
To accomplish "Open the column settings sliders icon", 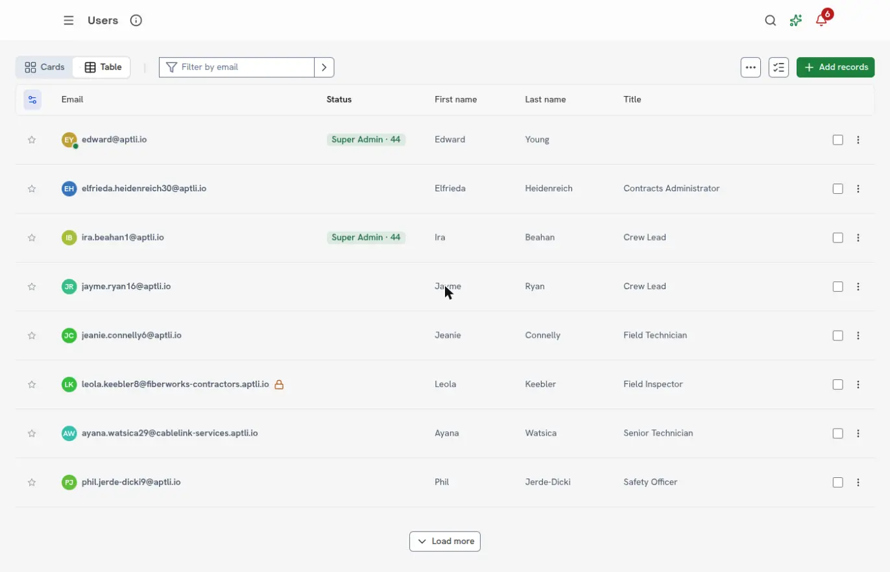I will (32, 100).
